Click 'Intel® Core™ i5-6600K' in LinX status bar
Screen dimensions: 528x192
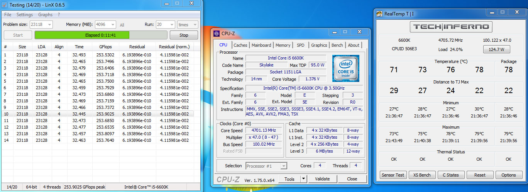[x=146, y=187]
